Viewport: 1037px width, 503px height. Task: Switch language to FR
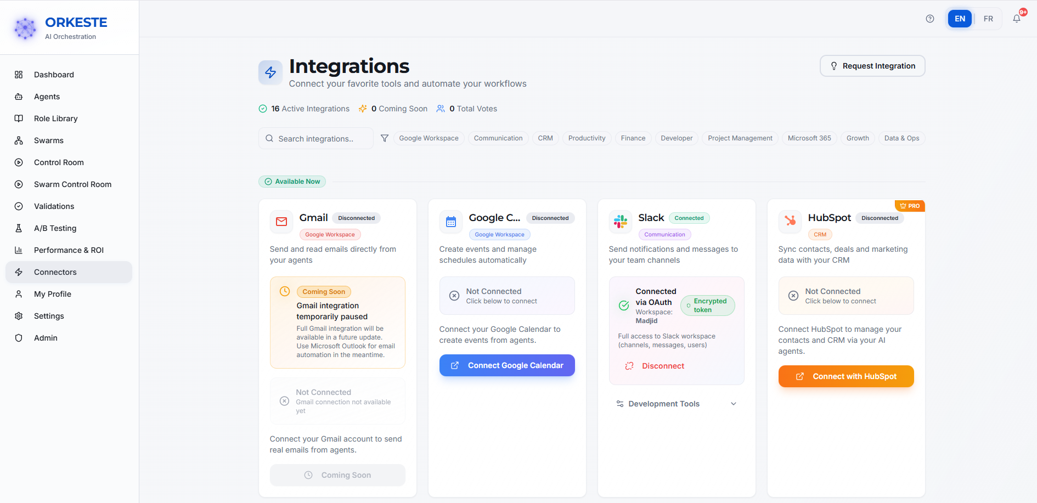tap(988, 19)
